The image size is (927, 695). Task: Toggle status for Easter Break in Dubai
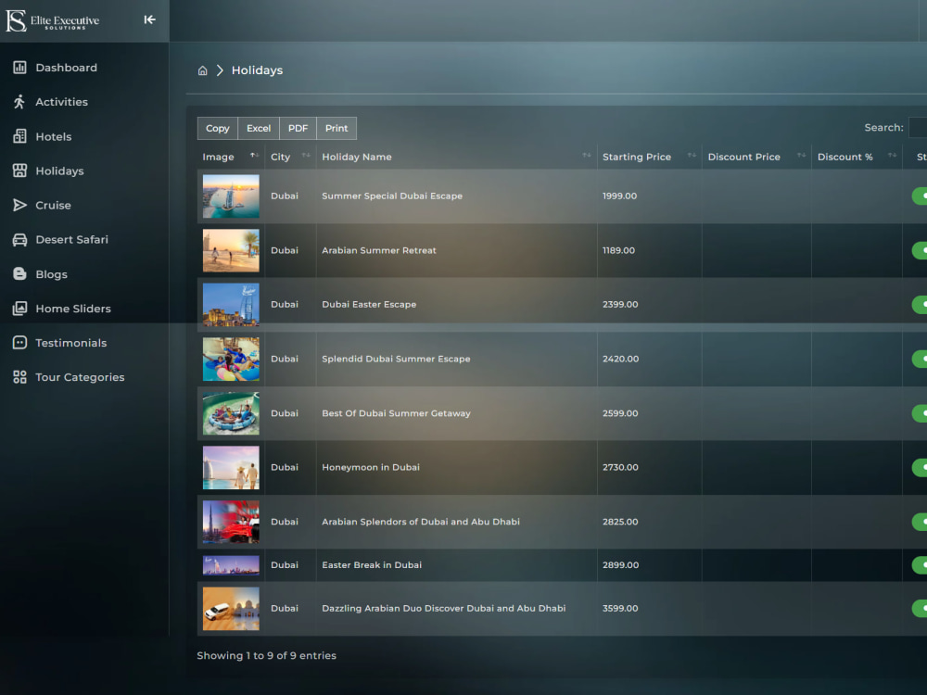tap(920, 565)
